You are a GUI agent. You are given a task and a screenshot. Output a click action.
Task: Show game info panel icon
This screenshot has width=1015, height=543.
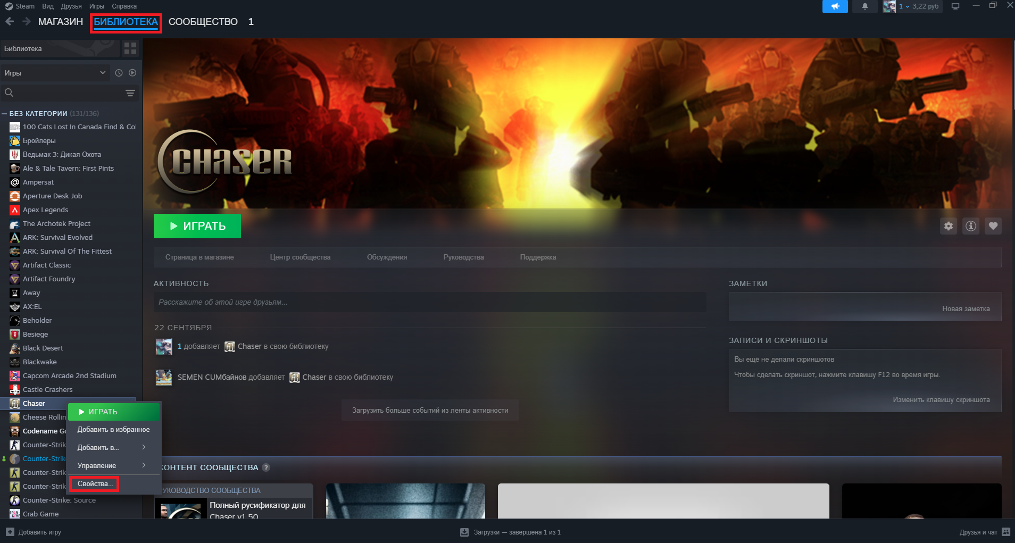tap(971, 226)
